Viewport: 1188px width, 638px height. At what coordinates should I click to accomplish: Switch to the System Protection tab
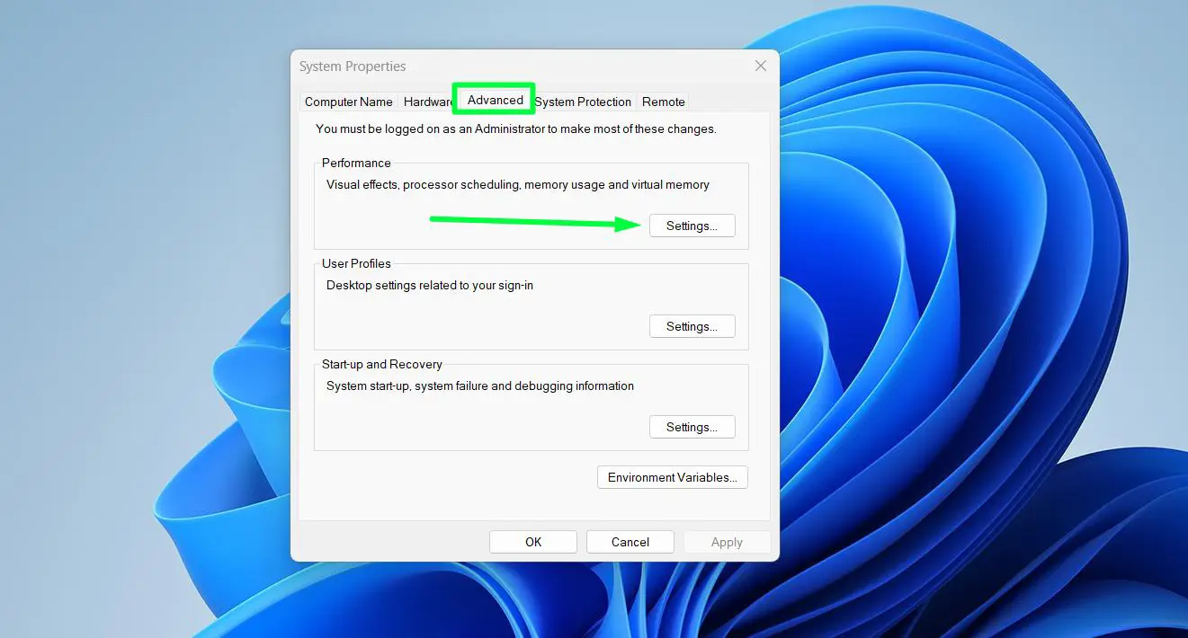[x=583, y=102]
